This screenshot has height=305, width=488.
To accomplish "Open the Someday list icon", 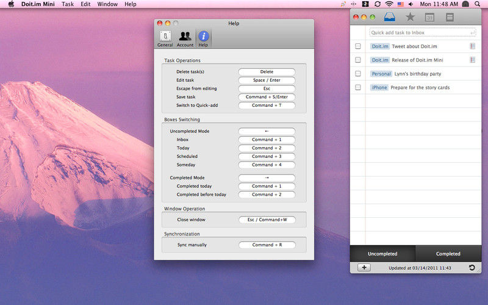I will 450,17.
